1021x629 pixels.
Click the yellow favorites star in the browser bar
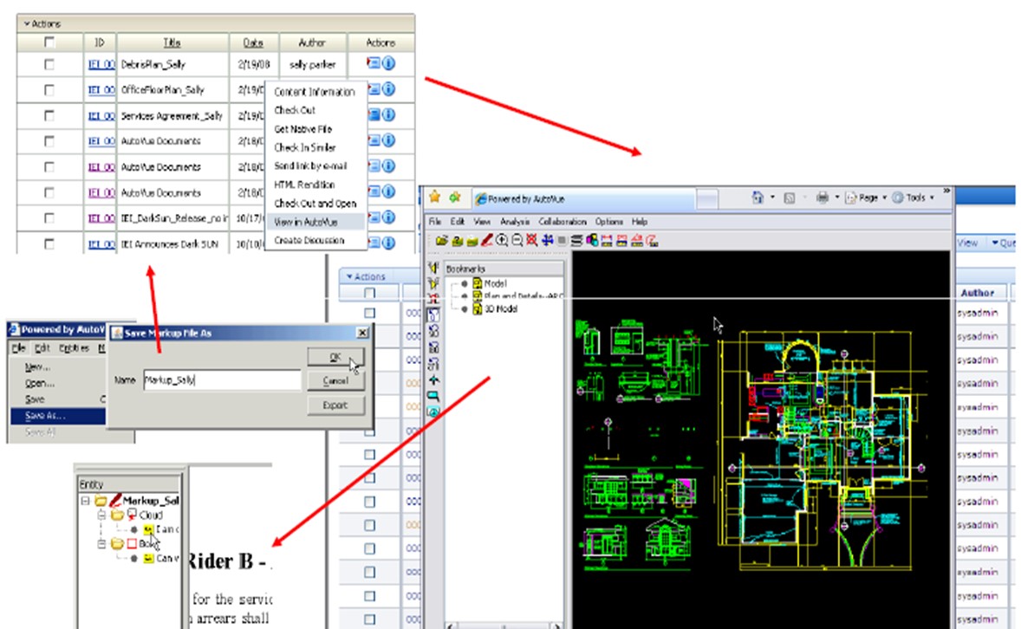coord(435,198)
